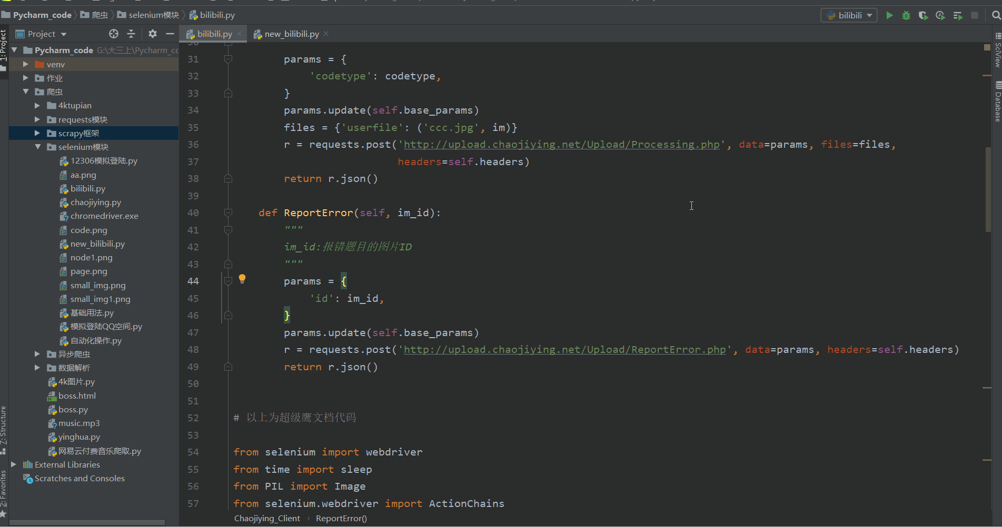
Task: Click the editor vertical scrollbar thumb
Action: point(988,189)
